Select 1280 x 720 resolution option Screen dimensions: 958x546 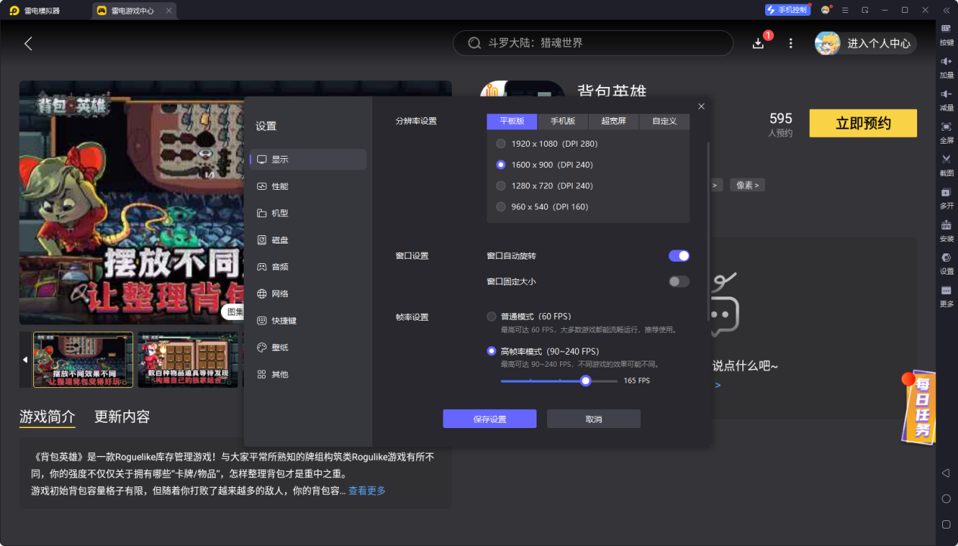(544, 186)
